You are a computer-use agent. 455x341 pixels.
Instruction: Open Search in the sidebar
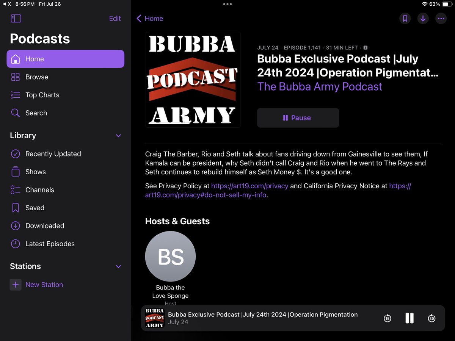[65, 113]
